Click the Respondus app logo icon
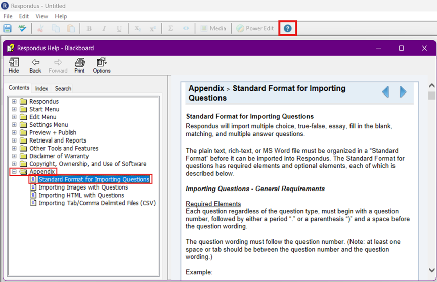The image size is (437, 282). coord(5,6)
